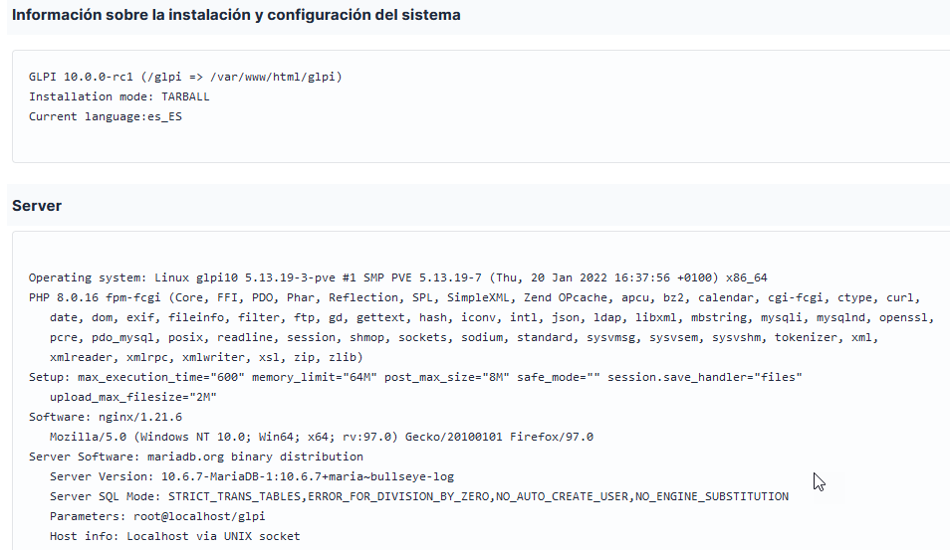Click the Mozilla/5.0 Firefox user agent line
Screen dimensions: 950x550
(x=322, y=437)
